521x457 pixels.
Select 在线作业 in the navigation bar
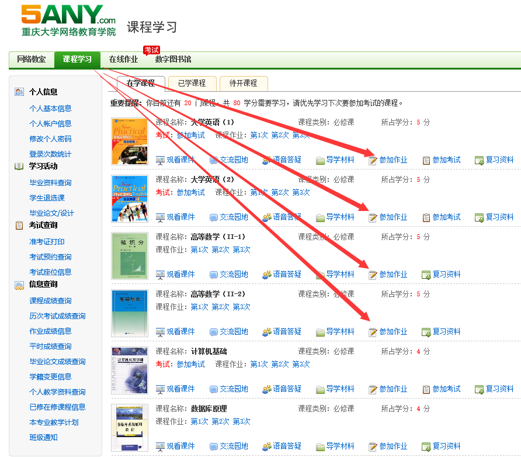tap(123, 60)
